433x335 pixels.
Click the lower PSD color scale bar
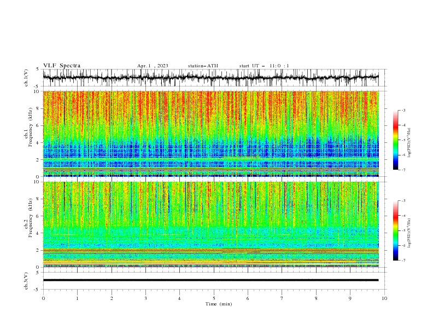395,230
